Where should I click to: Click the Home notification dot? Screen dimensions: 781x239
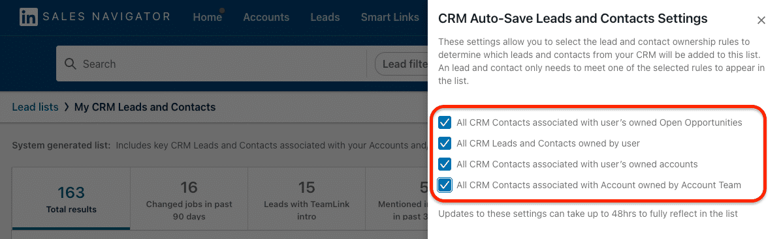click(221, 10)
